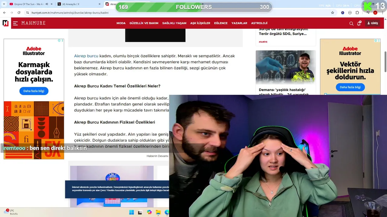
Task: Open the Mahmure hamburger menu
Action: tap(15, 23)
